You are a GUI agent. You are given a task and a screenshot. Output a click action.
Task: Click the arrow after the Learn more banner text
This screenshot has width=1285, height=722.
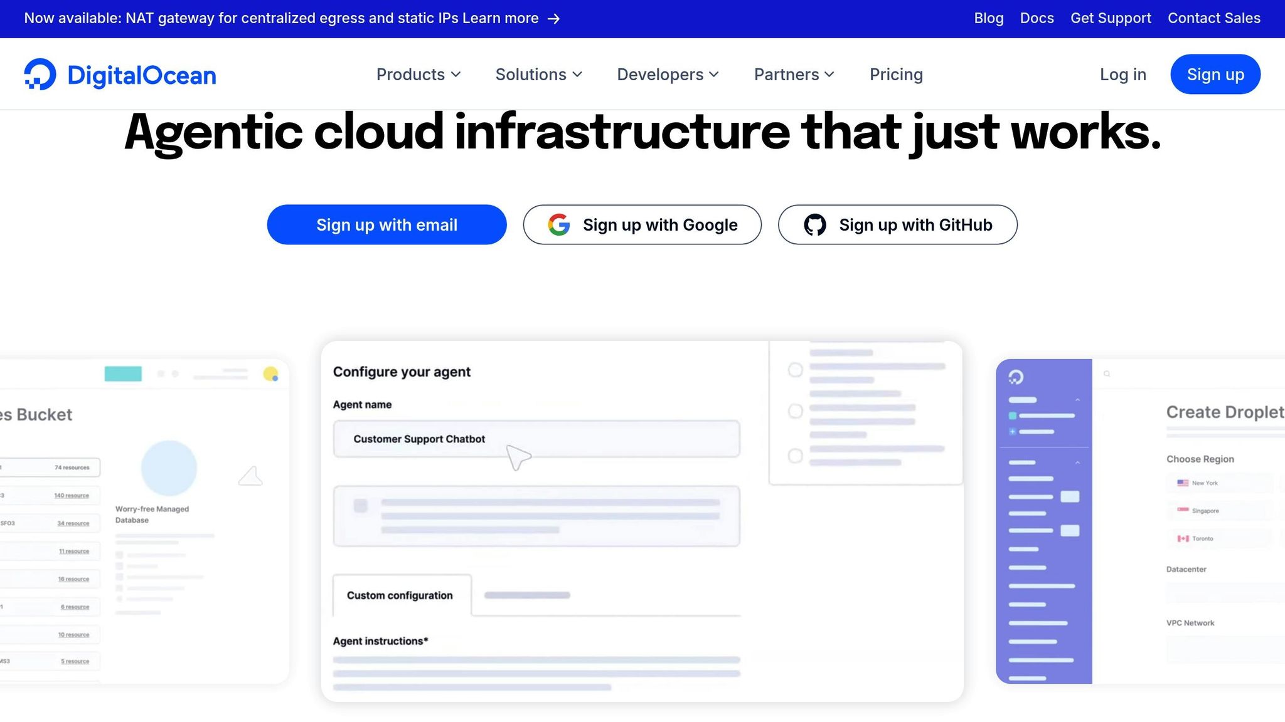554,19
